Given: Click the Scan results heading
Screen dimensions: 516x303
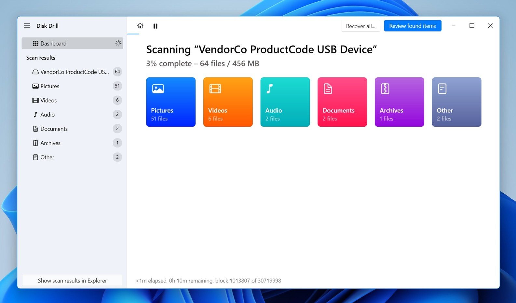Looking at the screenshot, I should coord(41,58).
